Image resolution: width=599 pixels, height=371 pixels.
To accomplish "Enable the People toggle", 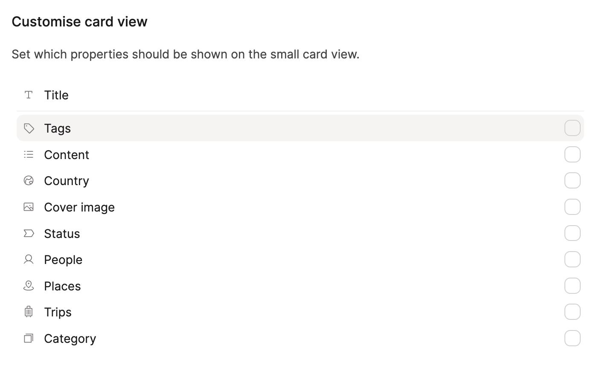I will 572,259.
